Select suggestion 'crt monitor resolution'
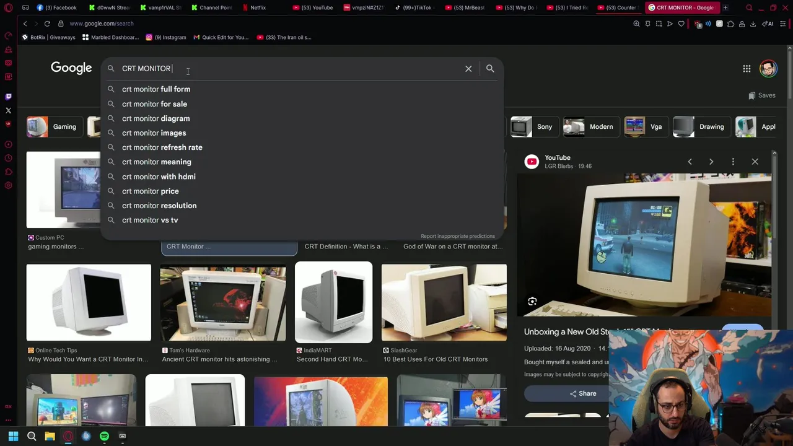The image size is (793, 446). click(303, 206)
